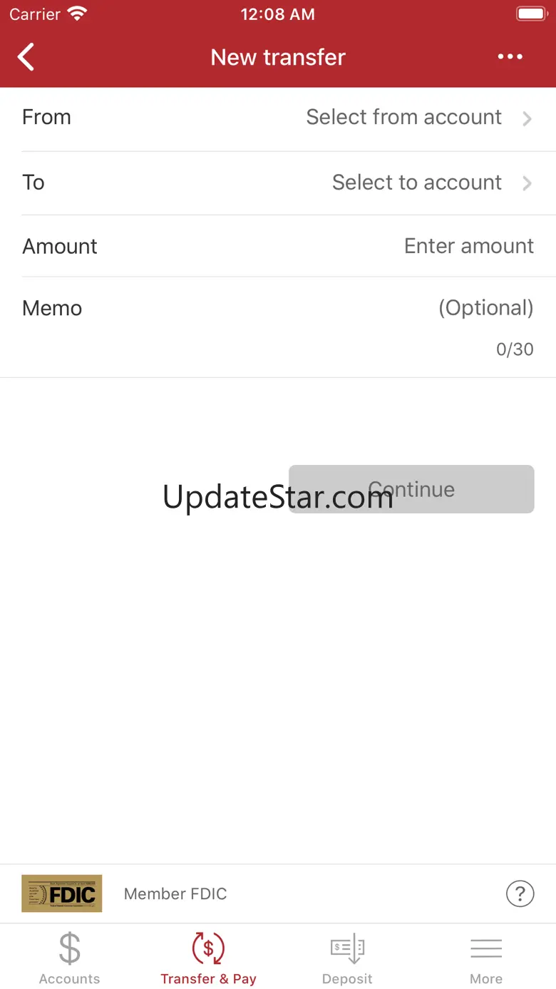Screen dimensions: 556x989
Task: Open the Accounts dollar sign tab
Action: point(69,948)
